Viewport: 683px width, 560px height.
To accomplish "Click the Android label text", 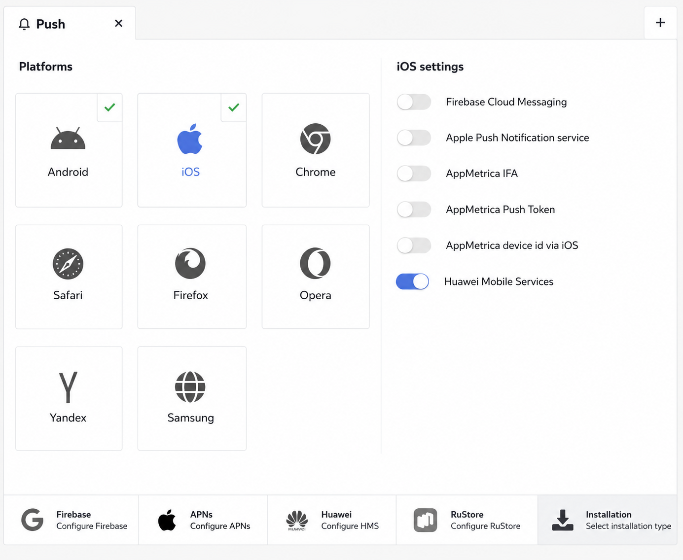I will (68, 172).
